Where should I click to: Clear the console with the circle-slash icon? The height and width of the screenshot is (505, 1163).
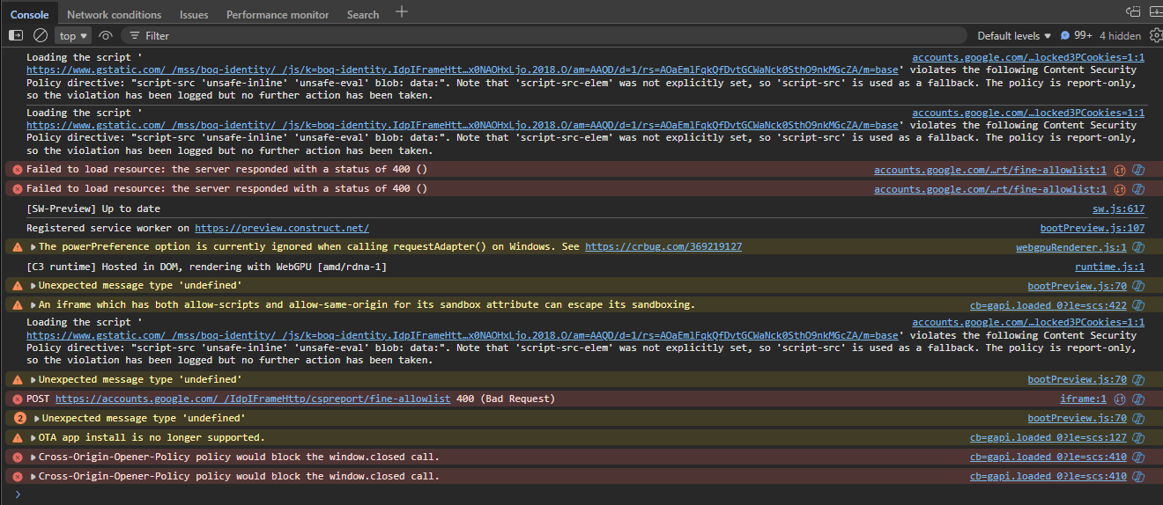point(41,35)
